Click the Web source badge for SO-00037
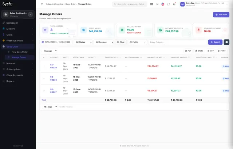 (226, 90)
